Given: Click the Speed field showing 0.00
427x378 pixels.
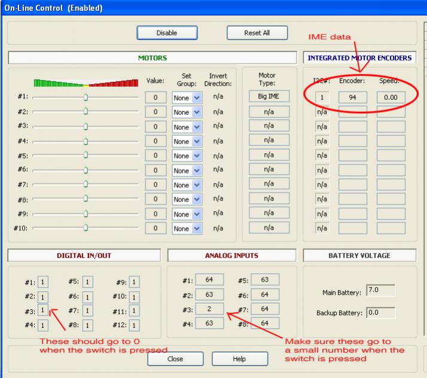Looking at the screenshot, I should point(391,97).
